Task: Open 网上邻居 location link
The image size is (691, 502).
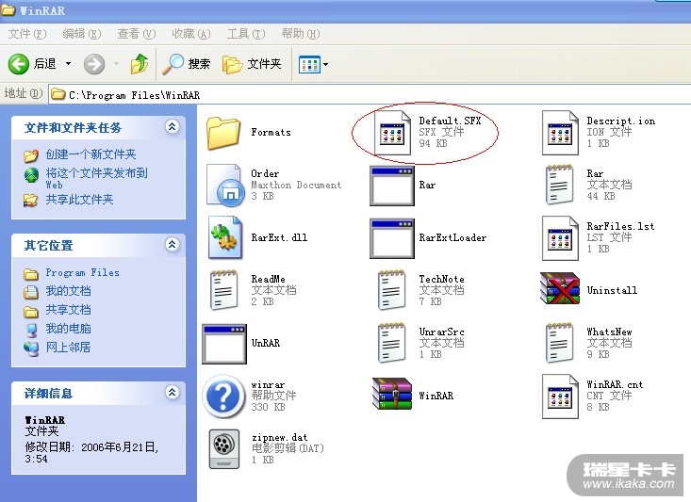Action: [68, 348]
